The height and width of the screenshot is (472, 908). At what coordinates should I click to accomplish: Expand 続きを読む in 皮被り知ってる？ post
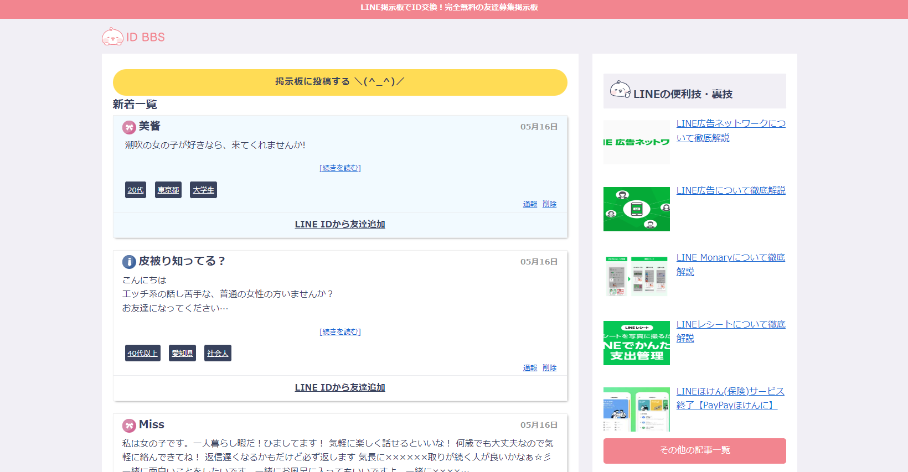click(x=340, y=332)
